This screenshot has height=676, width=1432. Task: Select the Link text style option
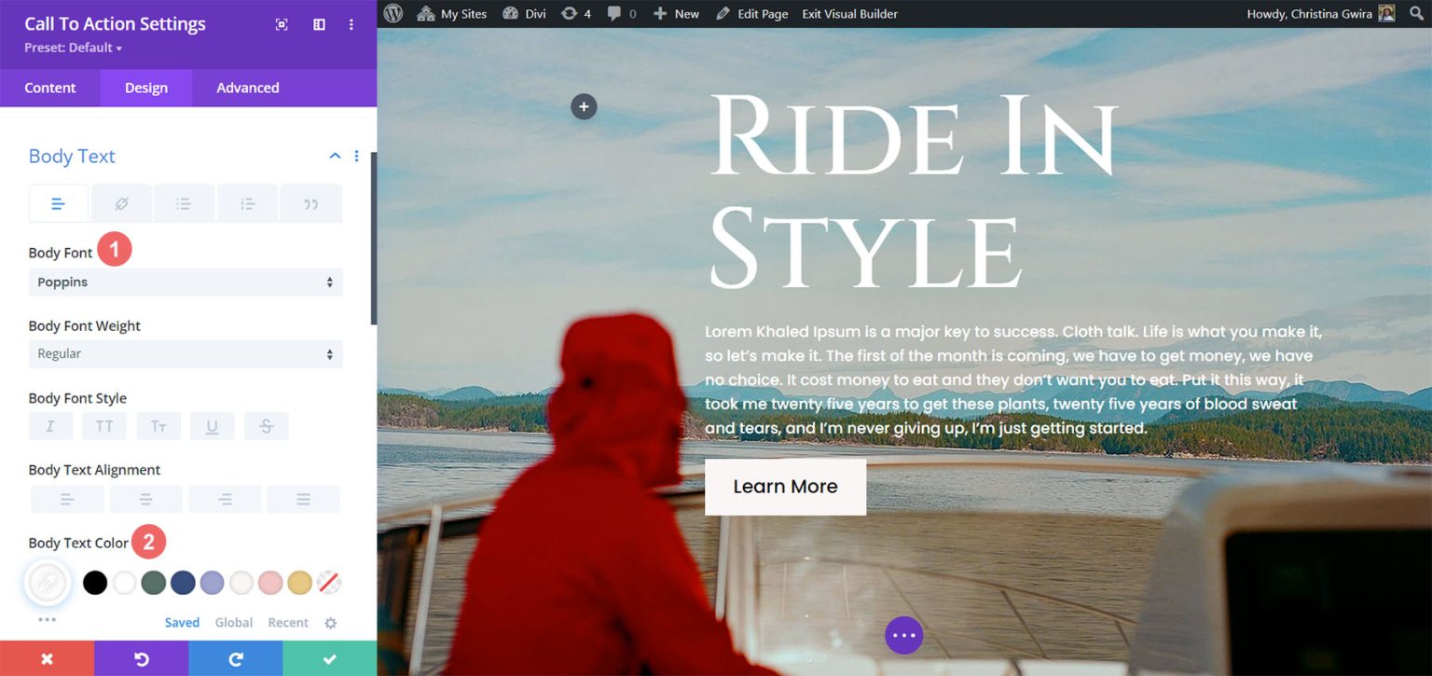pyautogui.click(x=121, y=202)
